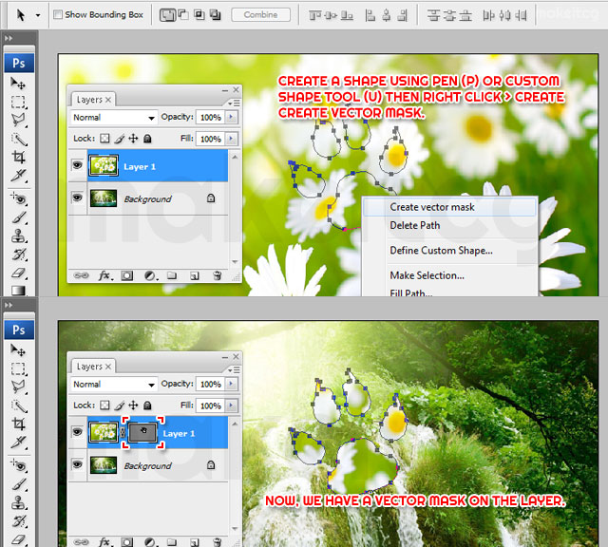The width and height of the screenshot is (608, 547).
Task: Click Align right edges icon
Action: click(x=403, y=15)
